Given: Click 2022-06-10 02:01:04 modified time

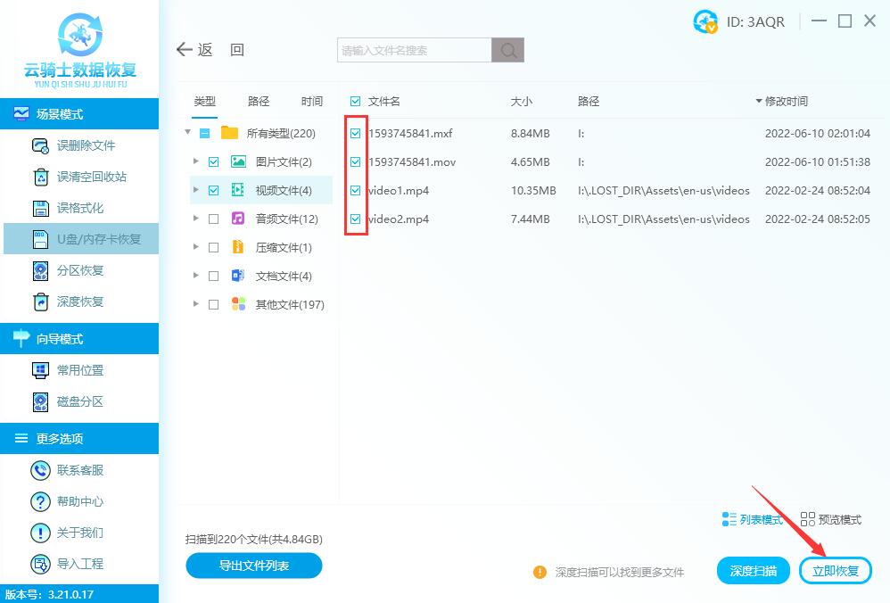Looking at the screenshot, I should tap(818, 134).
